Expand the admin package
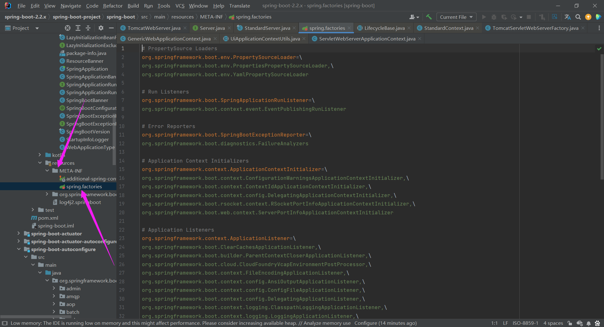The image size is (604, 327). coord(54,288)
